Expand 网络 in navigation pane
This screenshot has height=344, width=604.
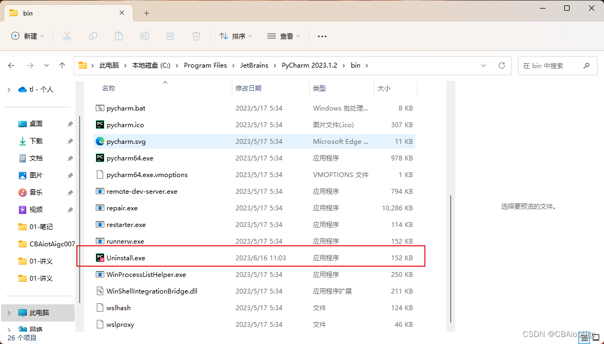[9, 330]
